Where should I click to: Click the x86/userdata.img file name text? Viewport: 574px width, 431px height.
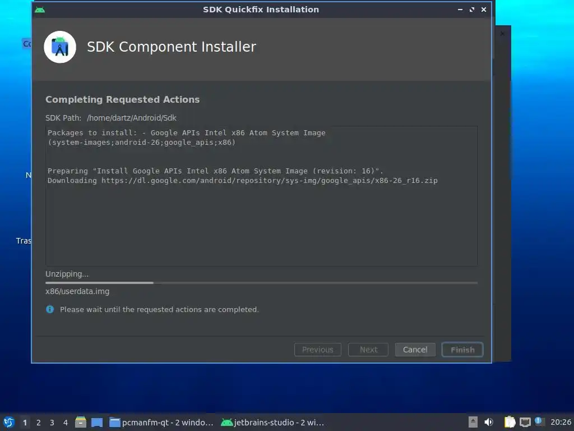[77, 291]
